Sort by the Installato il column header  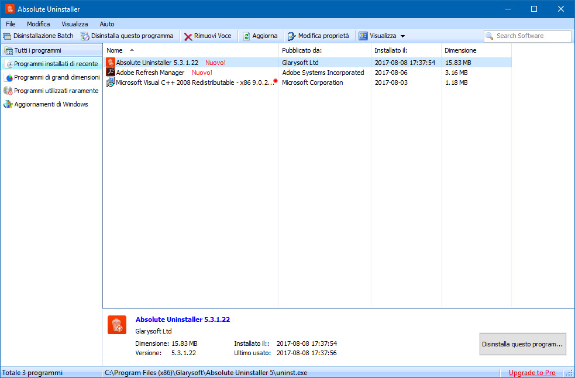click(x=390, y=50)
